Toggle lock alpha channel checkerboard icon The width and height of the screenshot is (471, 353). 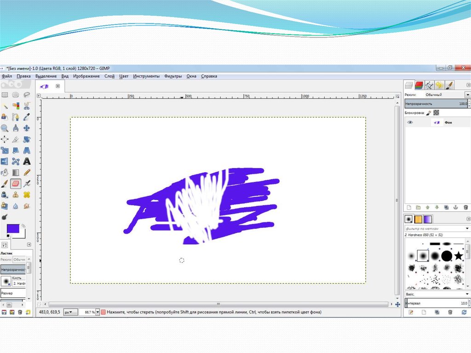point(436,112)
